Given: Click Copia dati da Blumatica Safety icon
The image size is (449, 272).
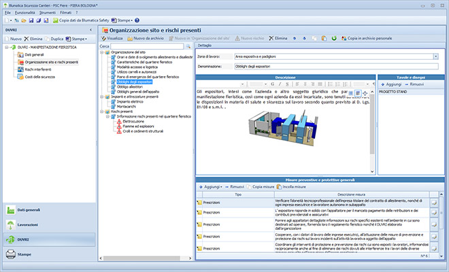Looking at the screenshot, I should pyautogui.click(x=54, y=21).
